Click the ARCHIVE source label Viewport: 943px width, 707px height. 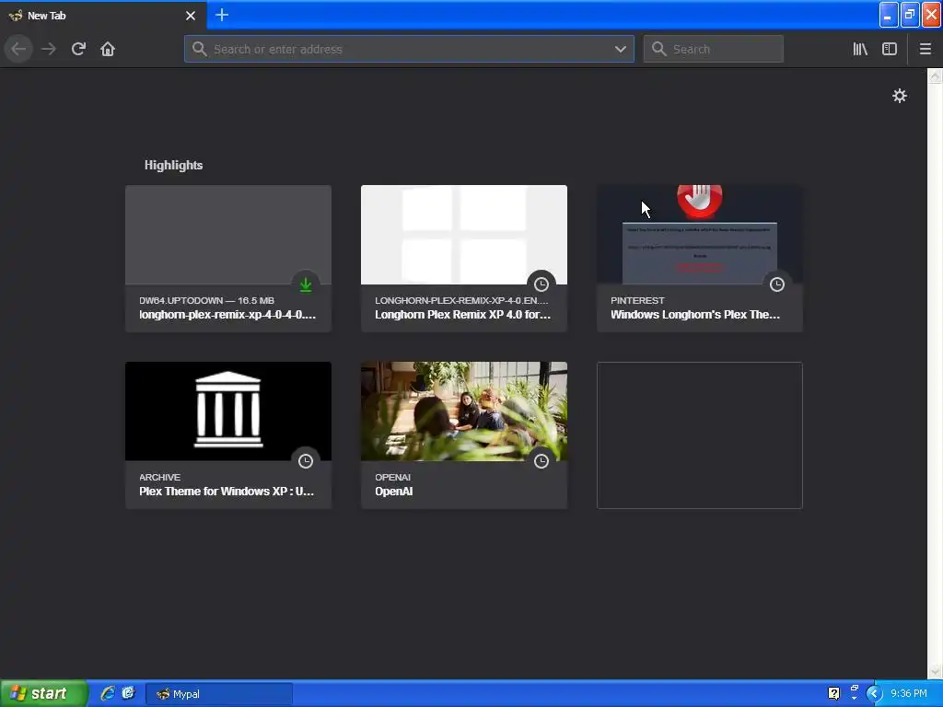(159, 478)
